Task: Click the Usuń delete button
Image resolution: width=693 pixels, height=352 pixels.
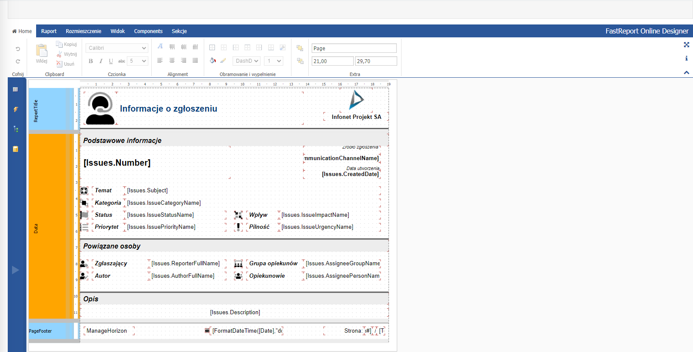Action: click(x=65, y=64)
